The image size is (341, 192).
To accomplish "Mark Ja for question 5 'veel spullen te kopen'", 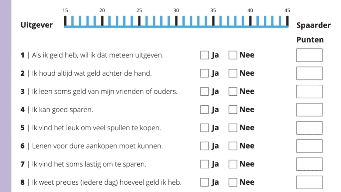I will click(x=204, y=128).
